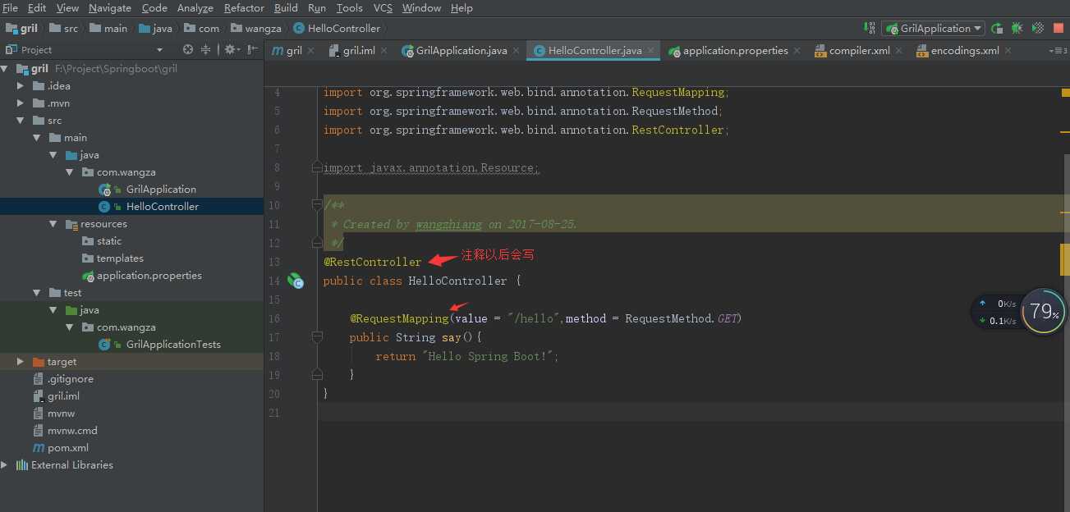Image resolution: width=1070 pixels, height=512 pixels.
Task: Expand External Libraries node
Action: tap(5, 465)
